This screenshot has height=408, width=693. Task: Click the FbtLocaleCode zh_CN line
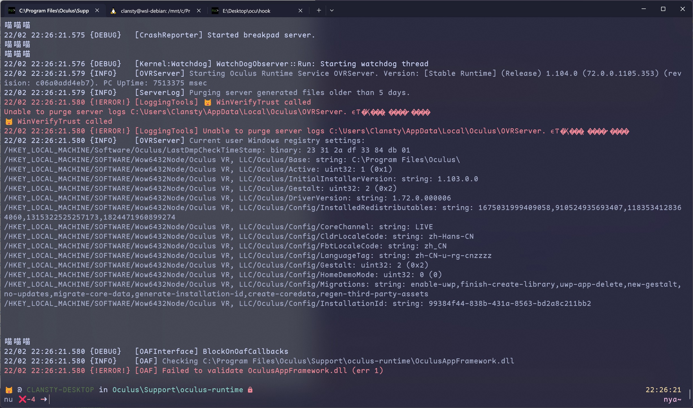[x=225, y=246]
